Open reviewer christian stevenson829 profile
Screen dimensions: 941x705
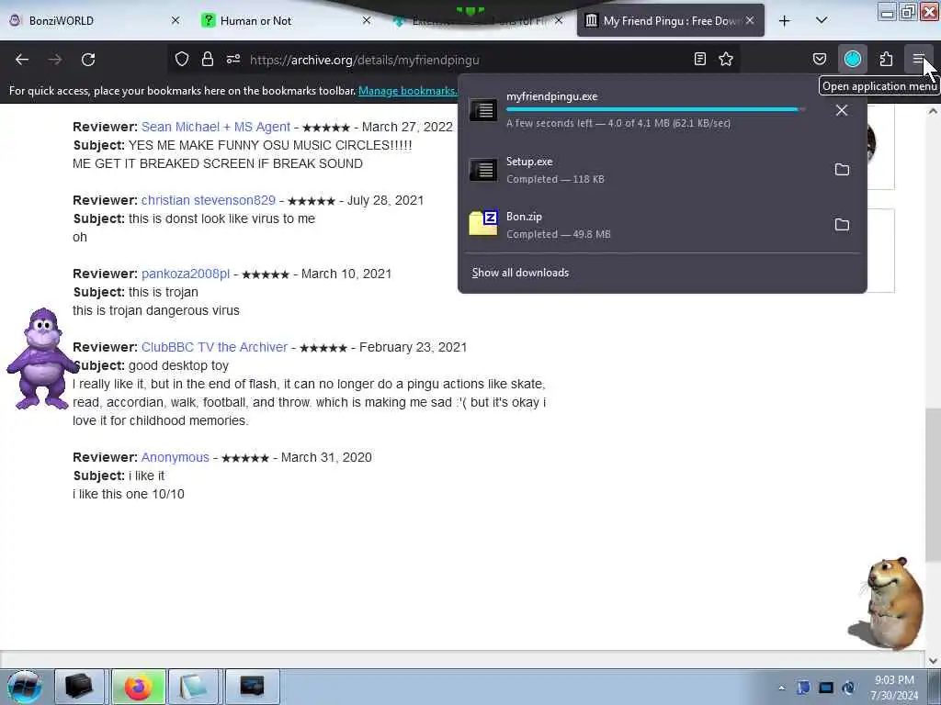(209, 200)
